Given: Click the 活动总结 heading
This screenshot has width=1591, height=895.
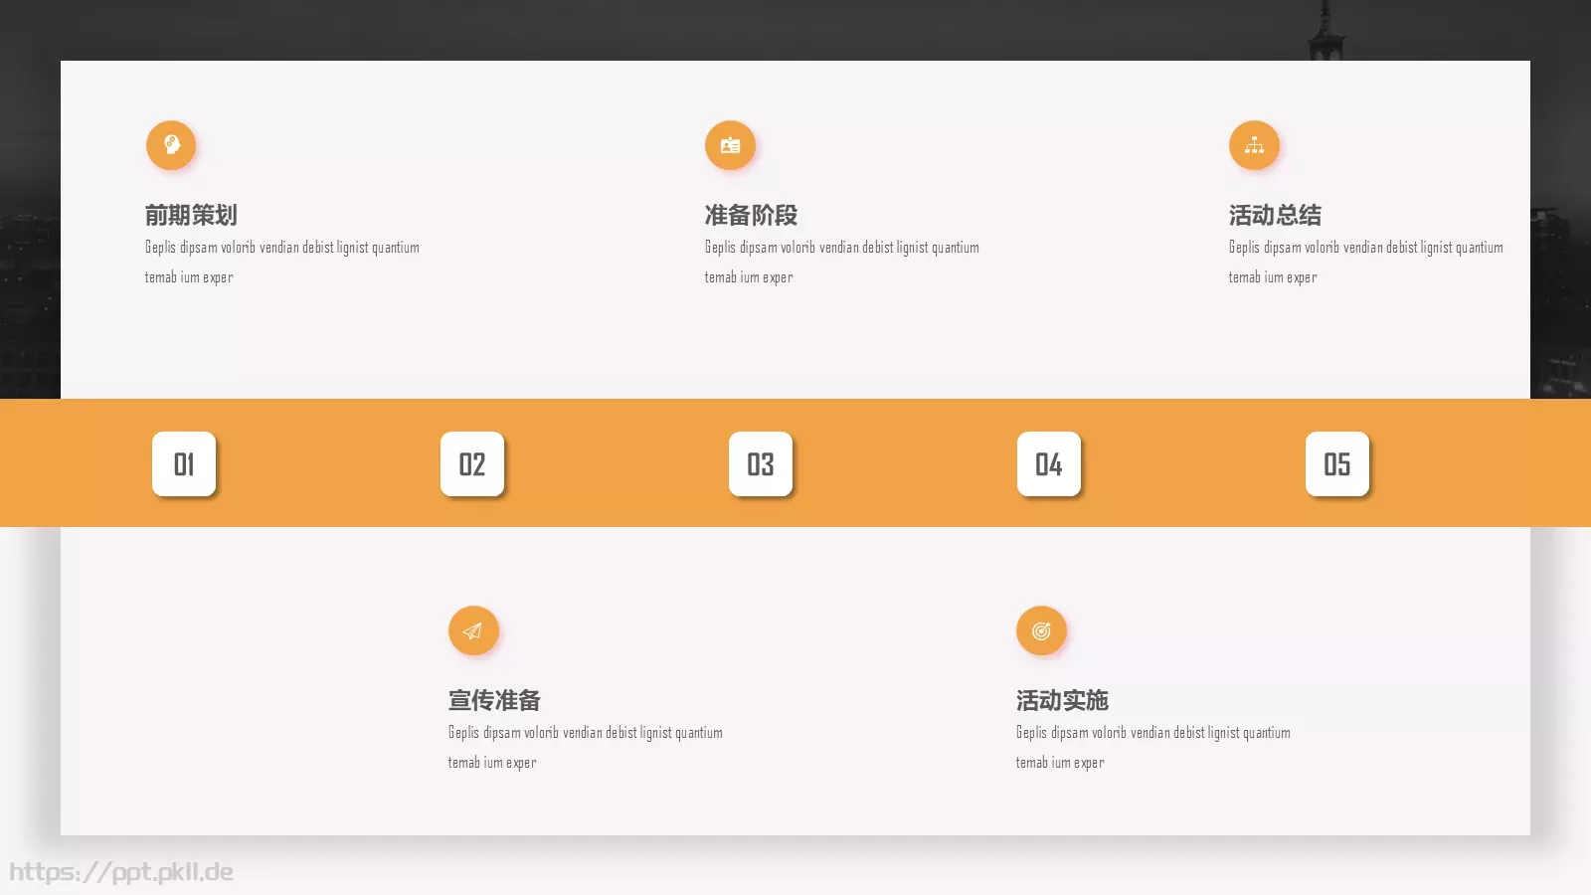Looking at the screenshot, I should click(1275, 215).
